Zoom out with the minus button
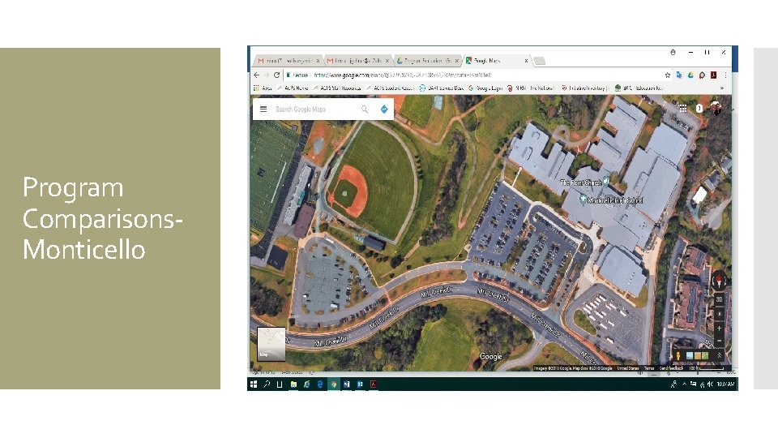This screenshot has width=778, height=438. pyautogui.click(x=720, y=341)
